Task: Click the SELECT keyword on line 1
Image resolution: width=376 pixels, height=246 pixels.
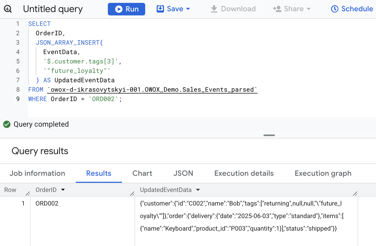Action: pos(39,24)
